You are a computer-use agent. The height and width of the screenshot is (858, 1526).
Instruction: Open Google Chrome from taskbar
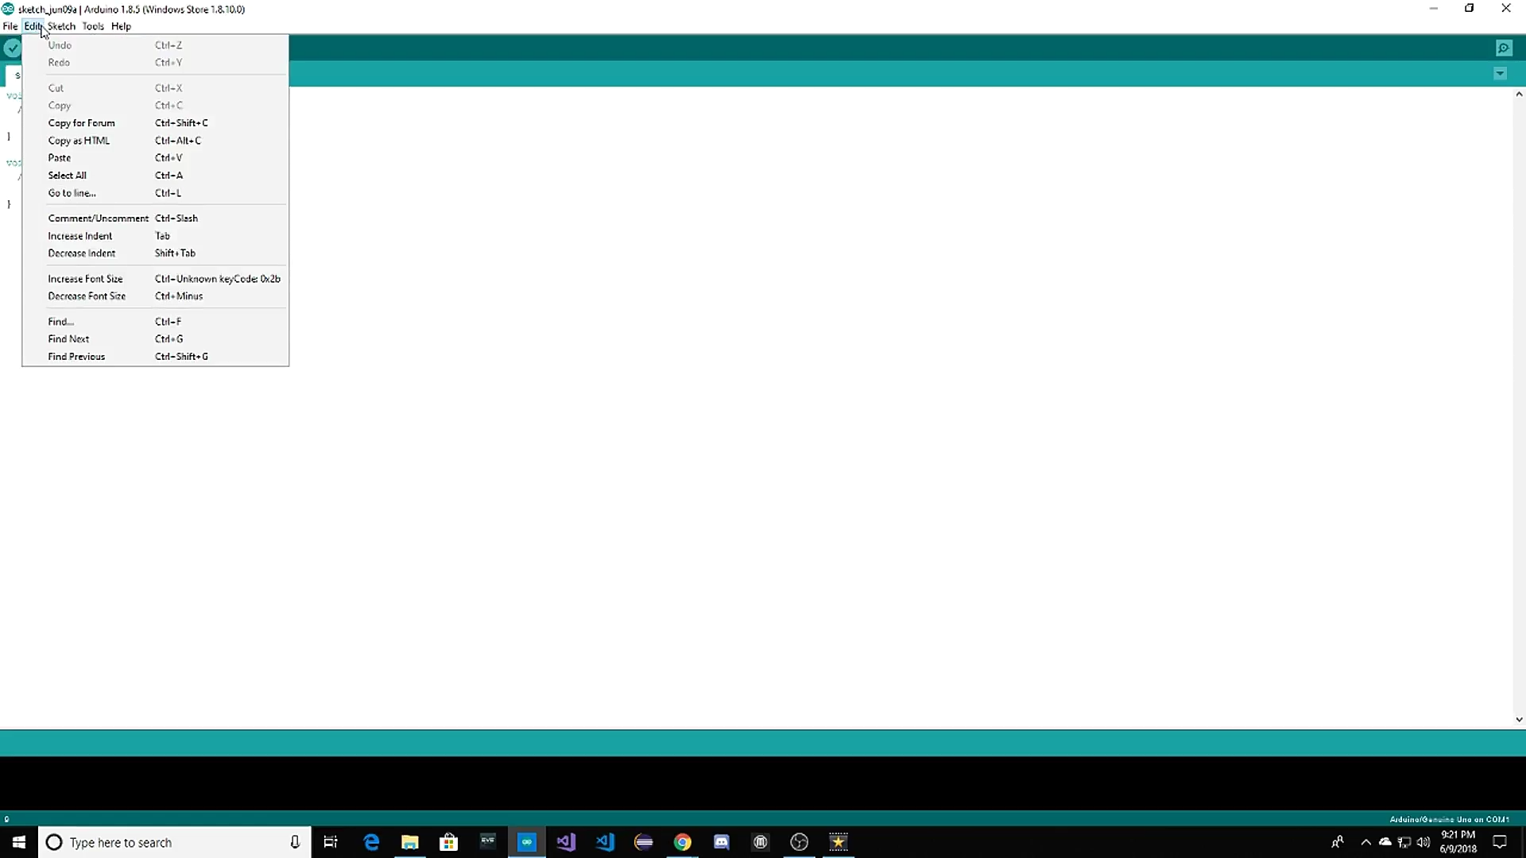click(x=683, y=842)
